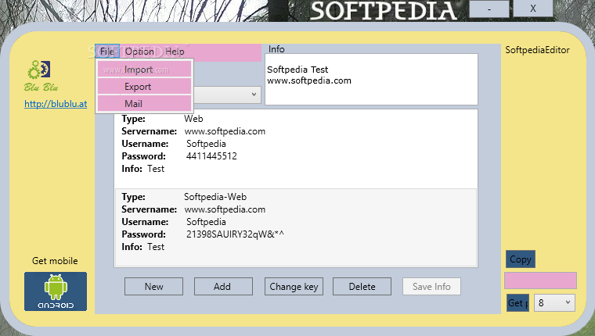Viewport: 595px width, 336px height.
Task: Click the SoftpediaEditor label
Action: tap(537, 50)
